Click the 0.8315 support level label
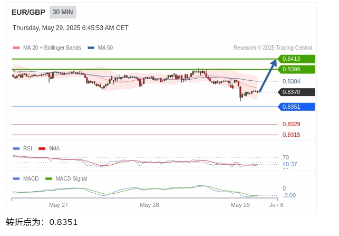This screenshot has width=339, height=236. click(x=291, y=135)
